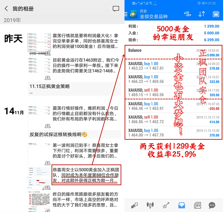Switch to the quotes arrows tab
This screenshot has height=212, width=223.
point(134,205)
